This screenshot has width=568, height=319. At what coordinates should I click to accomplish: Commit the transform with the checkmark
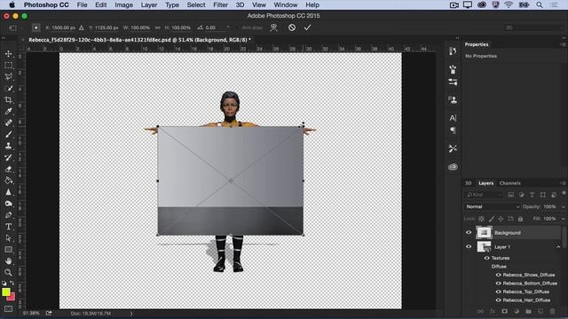[x=308, y=27]
